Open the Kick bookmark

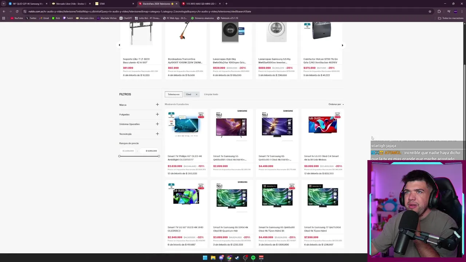(x=56, y=18)
